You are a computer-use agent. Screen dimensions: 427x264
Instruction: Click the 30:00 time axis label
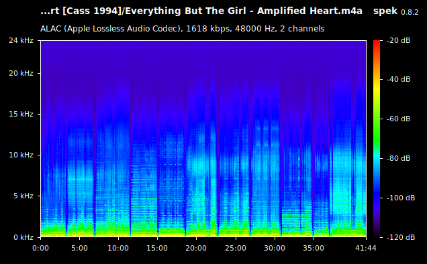tap(275, 248)
